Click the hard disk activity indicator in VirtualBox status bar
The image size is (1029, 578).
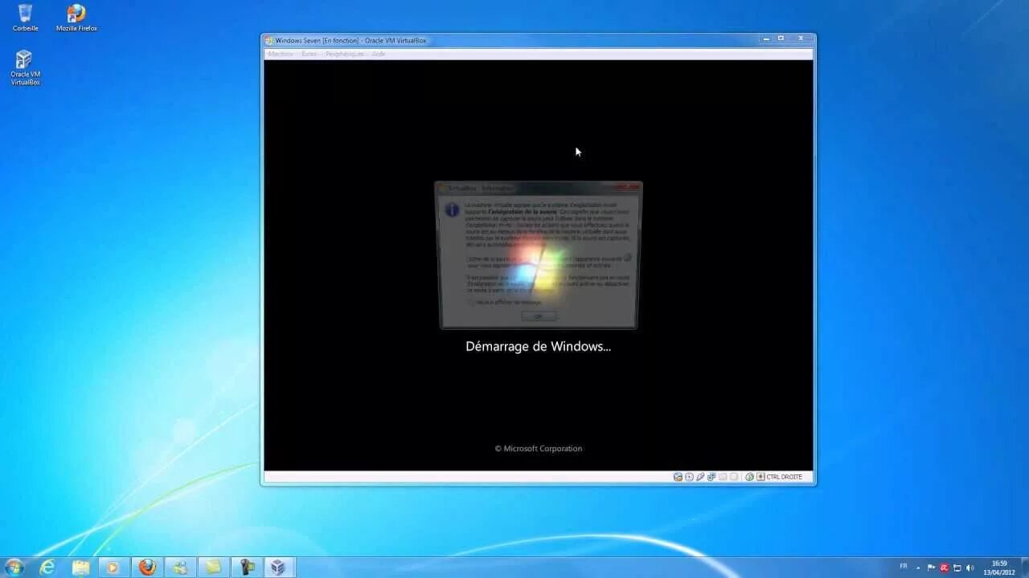(678, 477)
